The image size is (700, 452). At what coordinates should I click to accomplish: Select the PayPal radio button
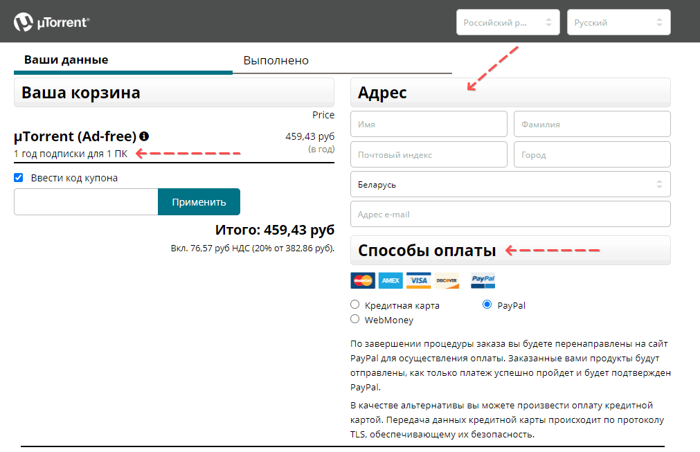(x=487, y=305)
